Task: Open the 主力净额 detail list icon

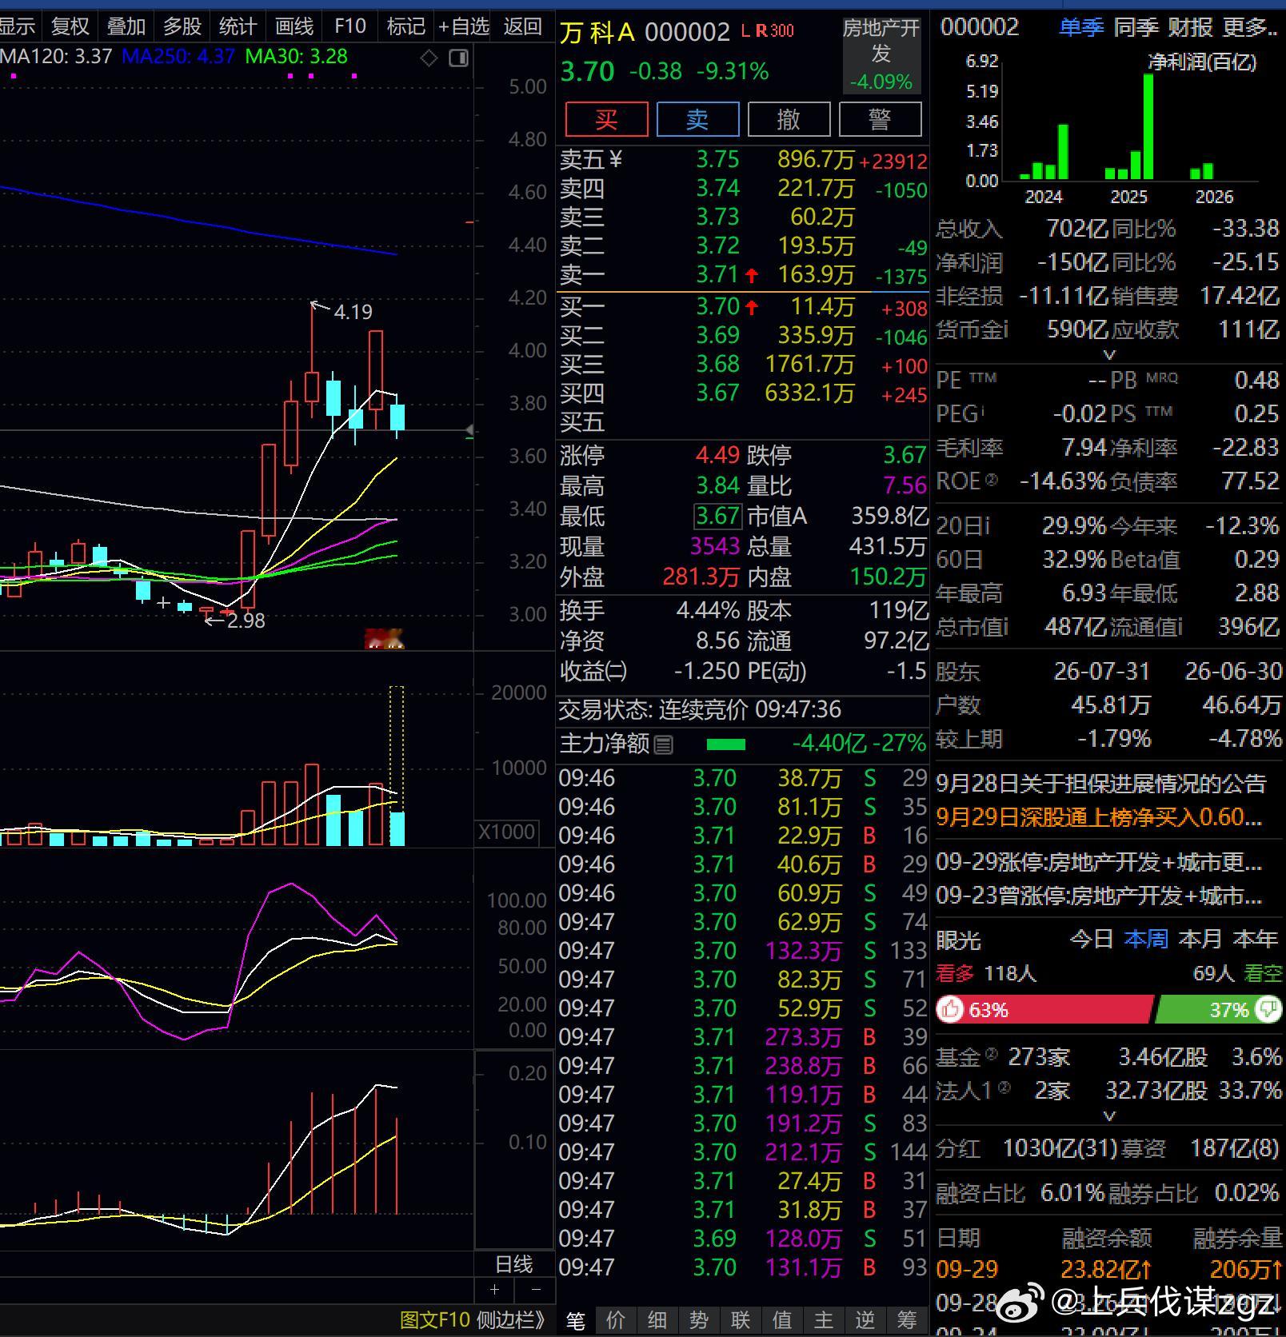Action: (664, 745)
